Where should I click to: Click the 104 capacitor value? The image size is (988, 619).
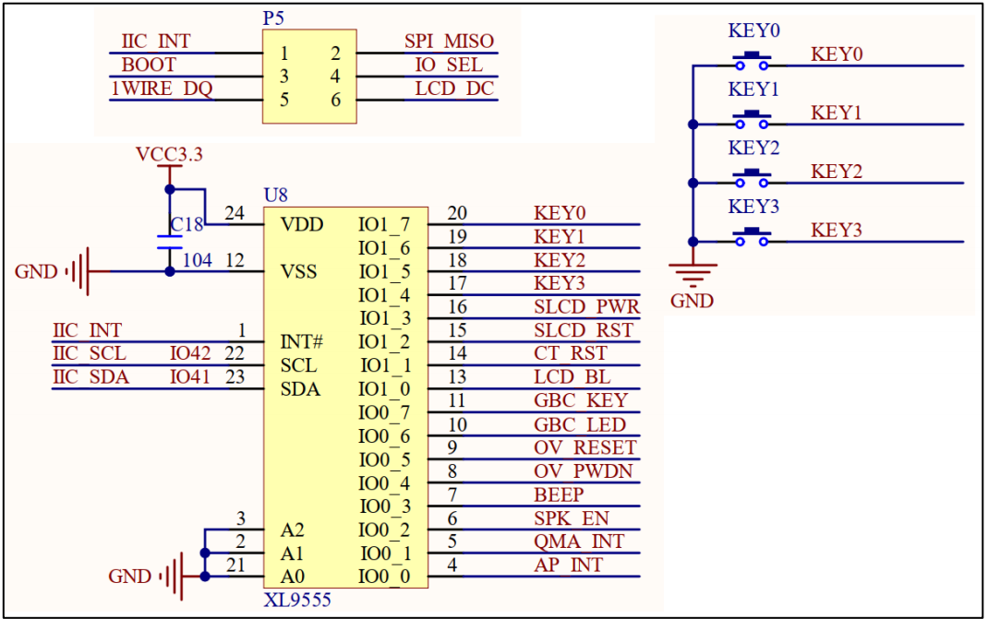tap(198, 260)
